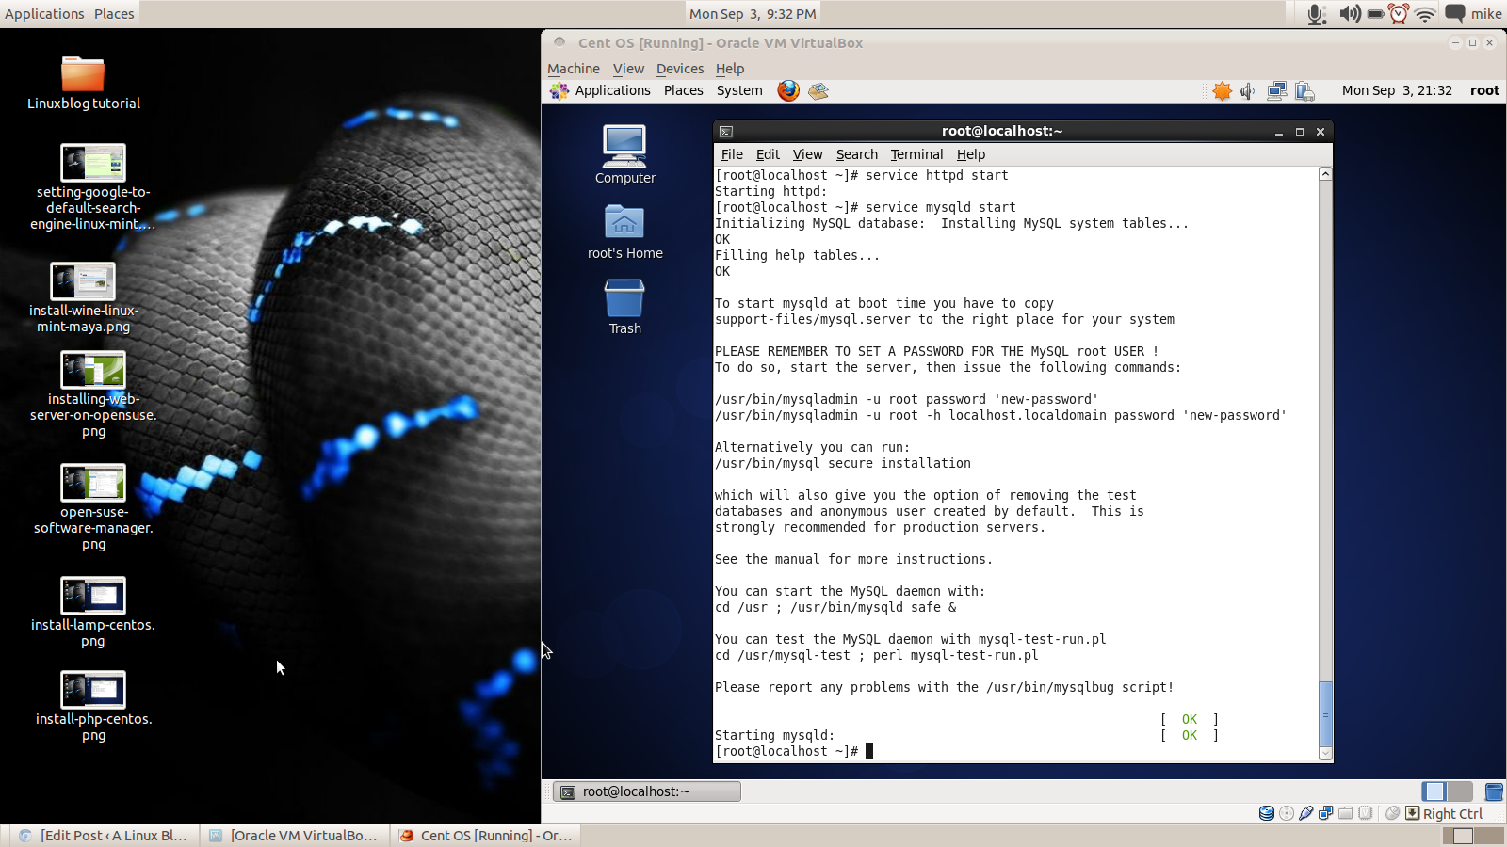Image resolution: width=1507 pixels, height=847 pixels.
Task: Switch to Oracle VM VirtualBox manager taskbar window
Action: pos(294,836)
